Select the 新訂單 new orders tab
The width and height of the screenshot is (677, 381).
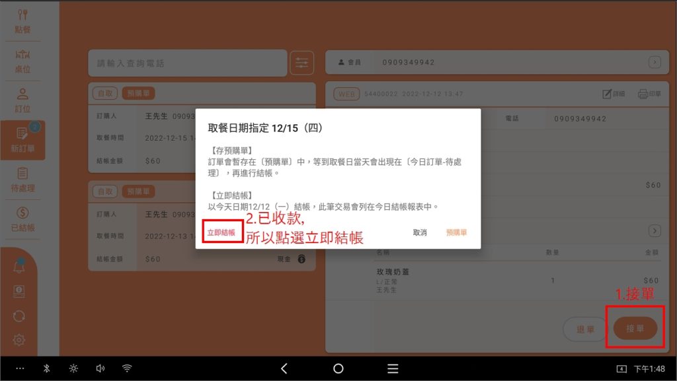pyautogui.click(x=22, y=140)
